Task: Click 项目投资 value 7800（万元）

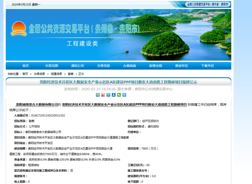Action: click(150, 149)
